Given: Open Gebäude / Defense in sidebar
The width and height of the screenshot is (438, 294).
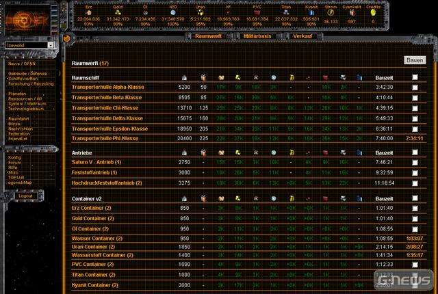Looking at the screenshot, I should 27,74.
